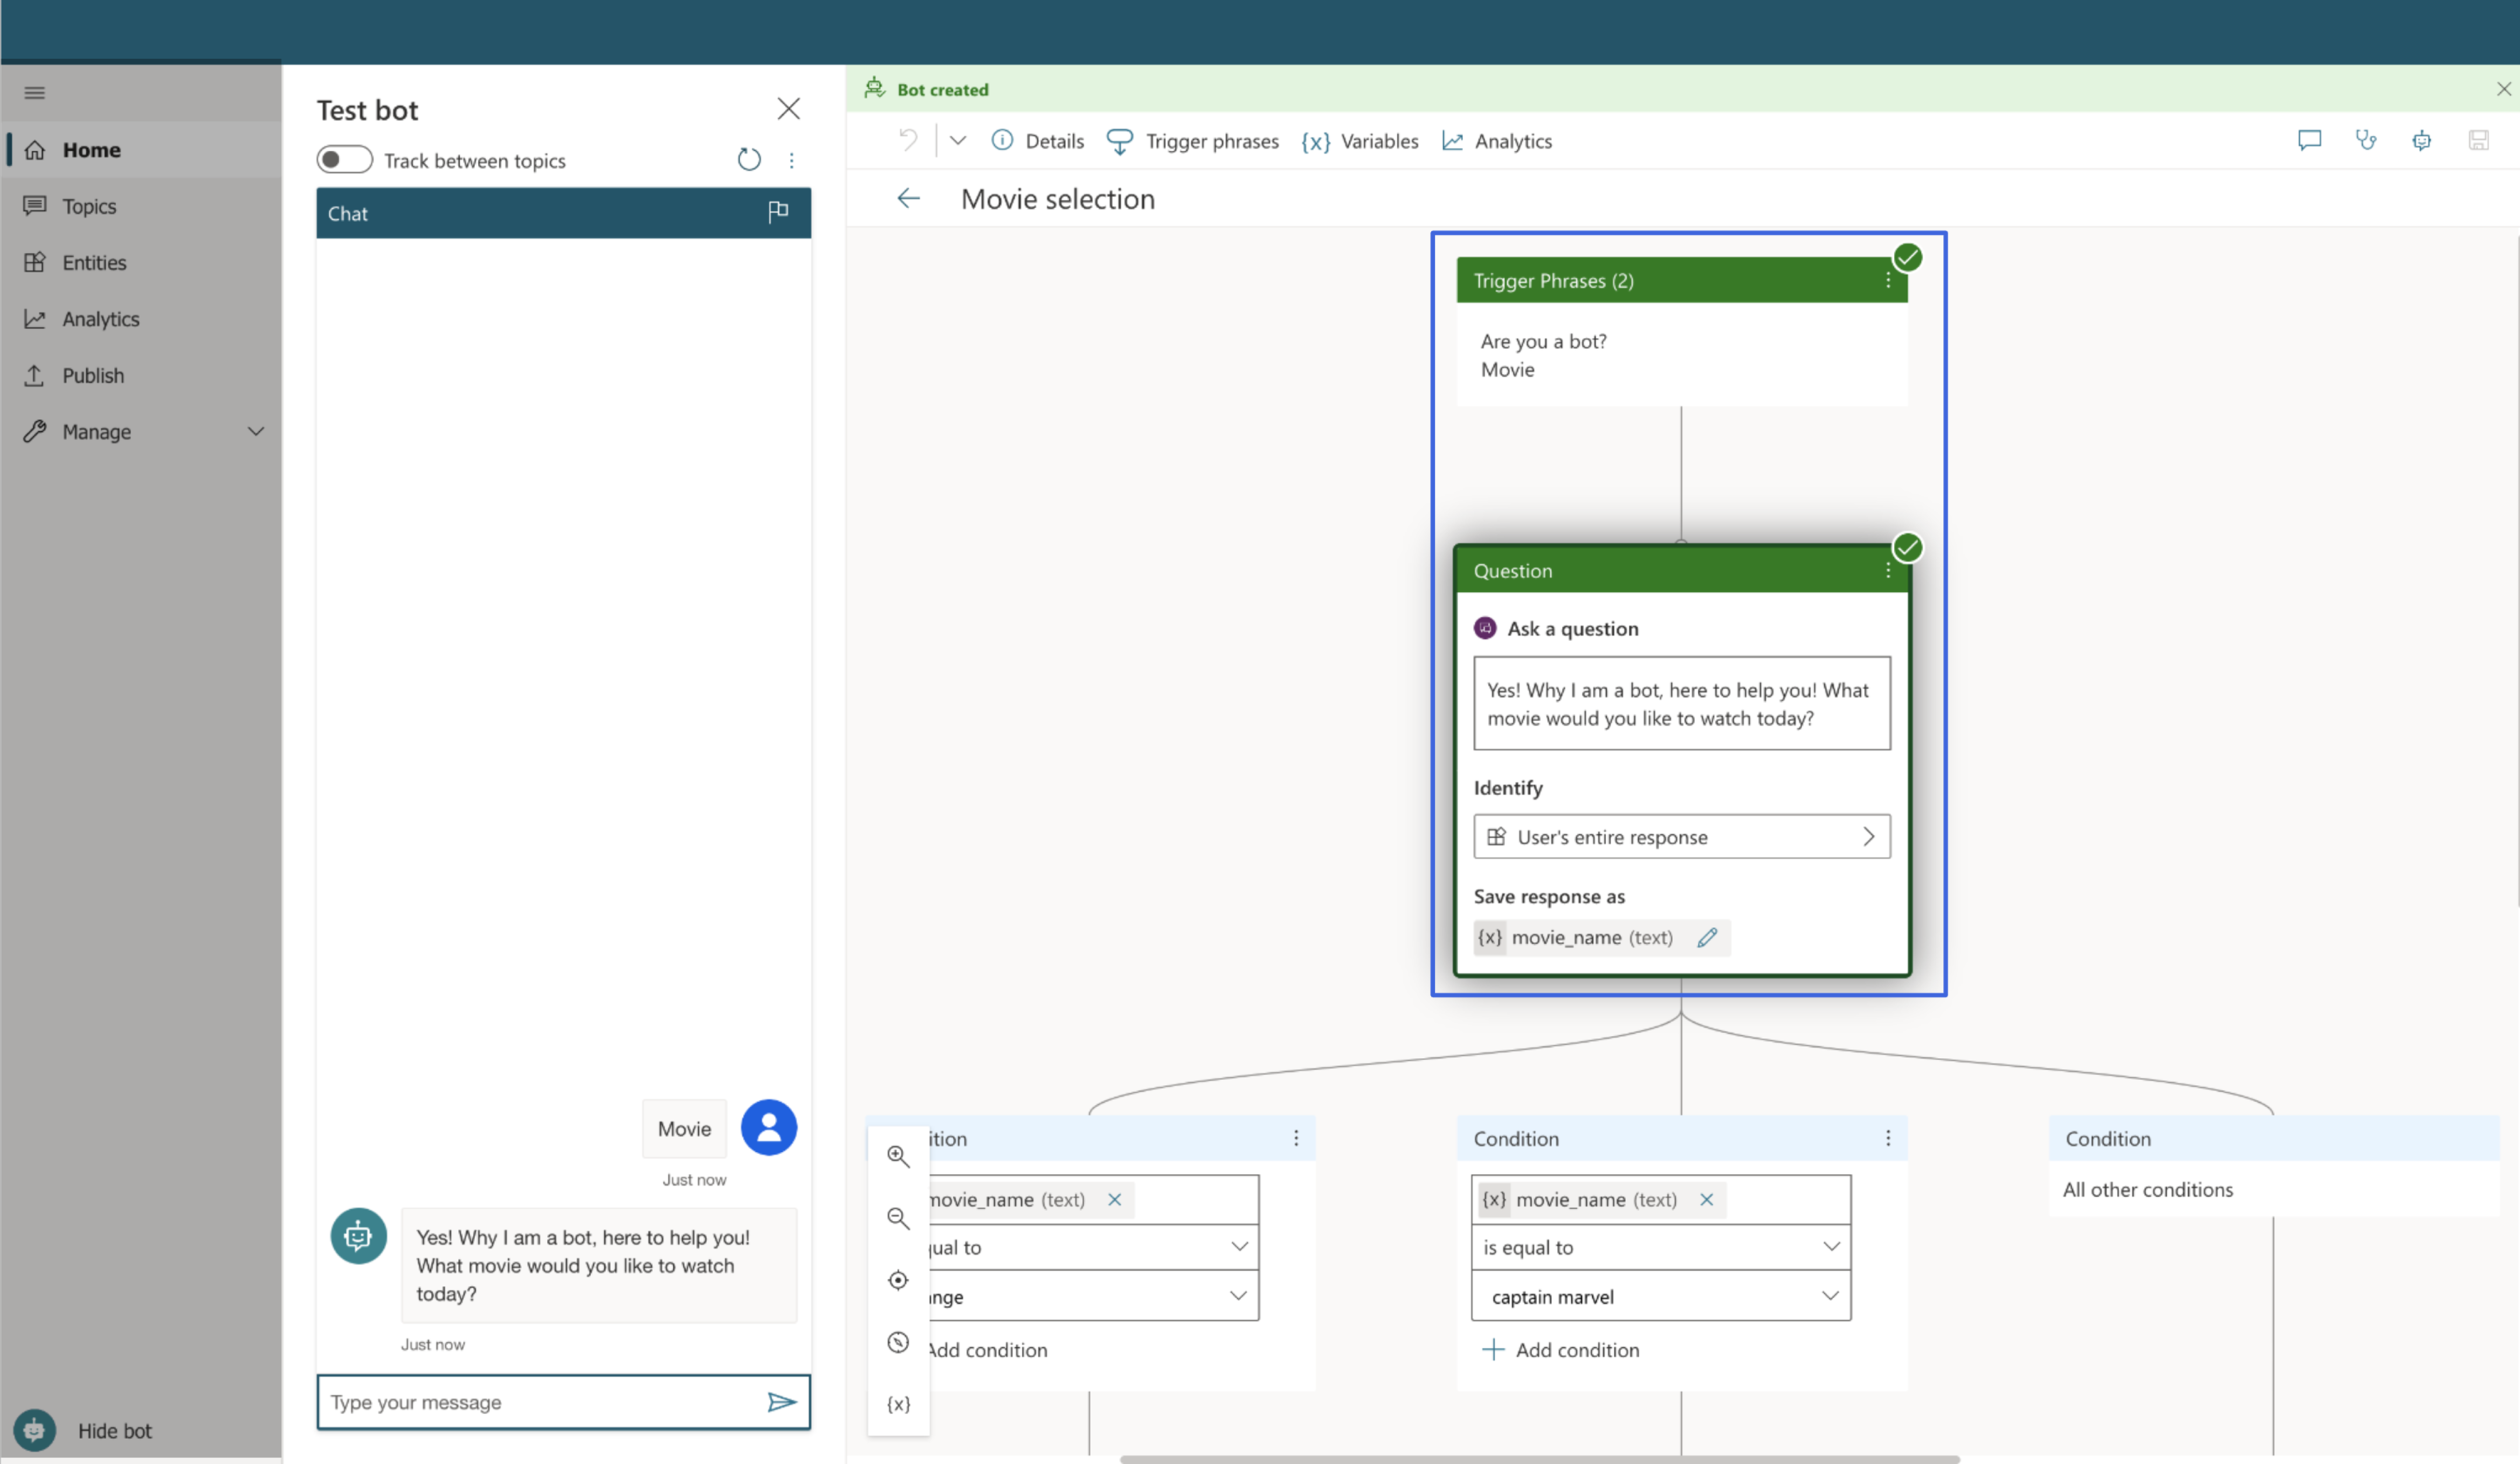Remove movie_name from left condition
This screenshot has width=2520, height=1464.
(1114, 1199)
